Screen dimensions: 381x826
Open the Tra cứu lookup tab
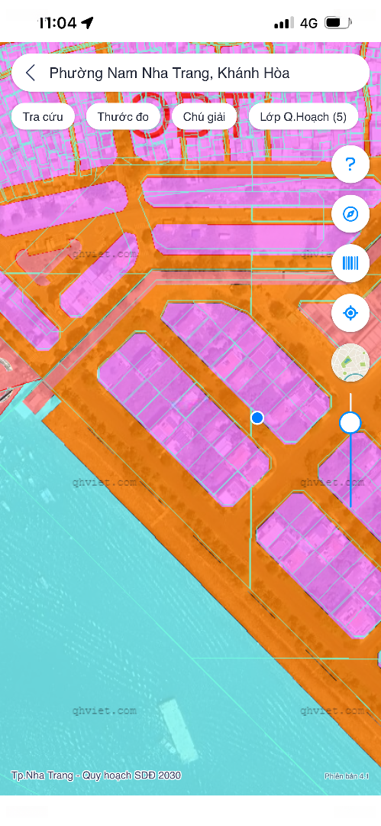(43, 116)
